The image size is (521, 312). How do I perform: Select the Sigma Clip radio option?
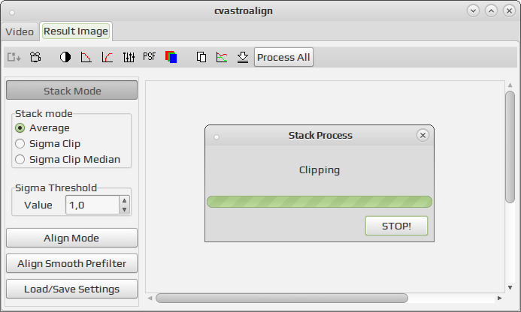(x=48, y=143)
